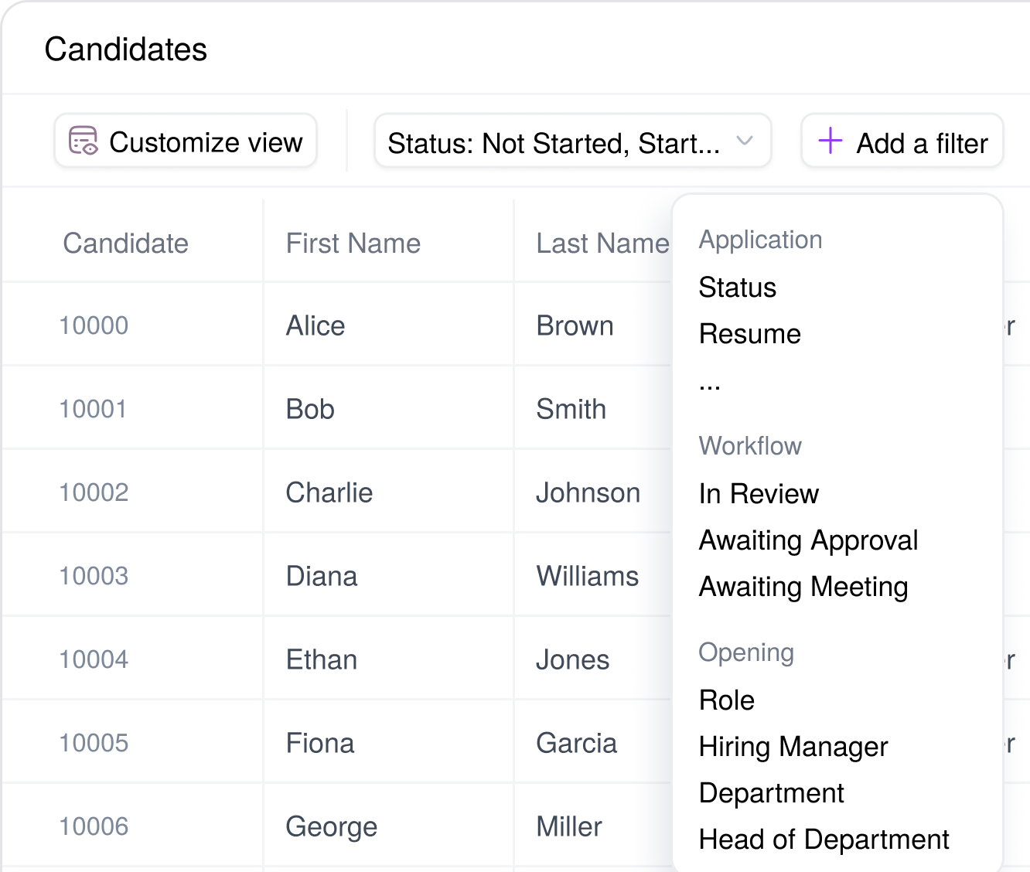Click the purple plus icon

(x=830, y=141)
